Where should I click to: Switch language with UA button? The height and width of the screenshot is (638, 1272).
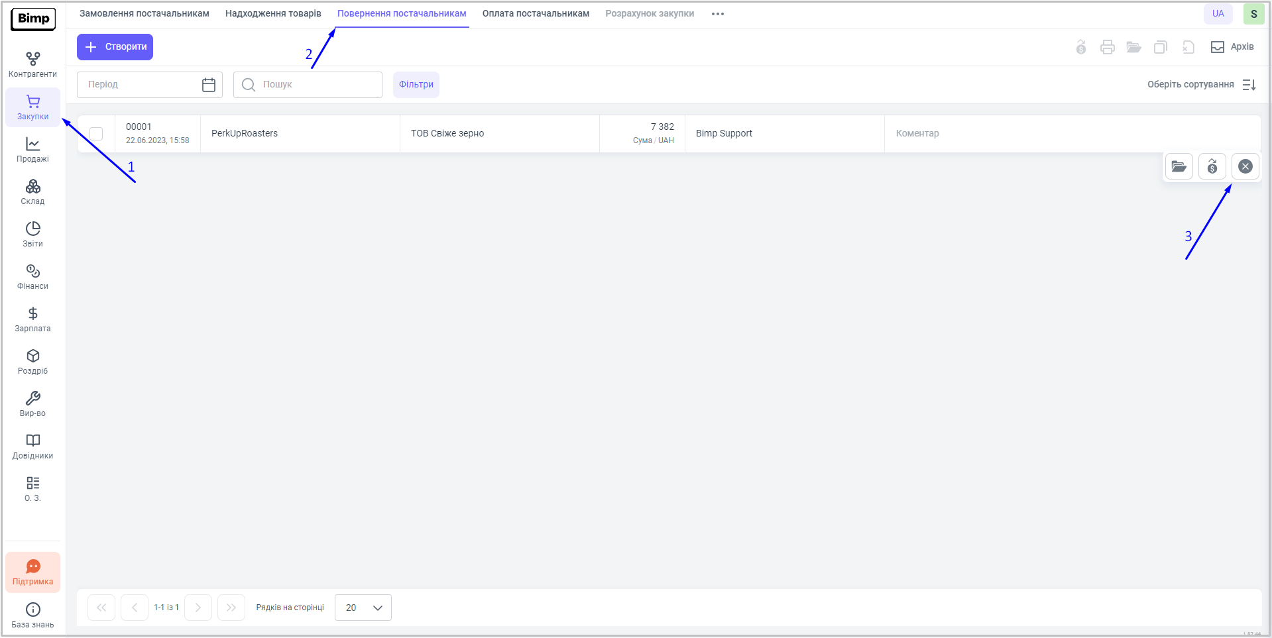click(1218, 14)
